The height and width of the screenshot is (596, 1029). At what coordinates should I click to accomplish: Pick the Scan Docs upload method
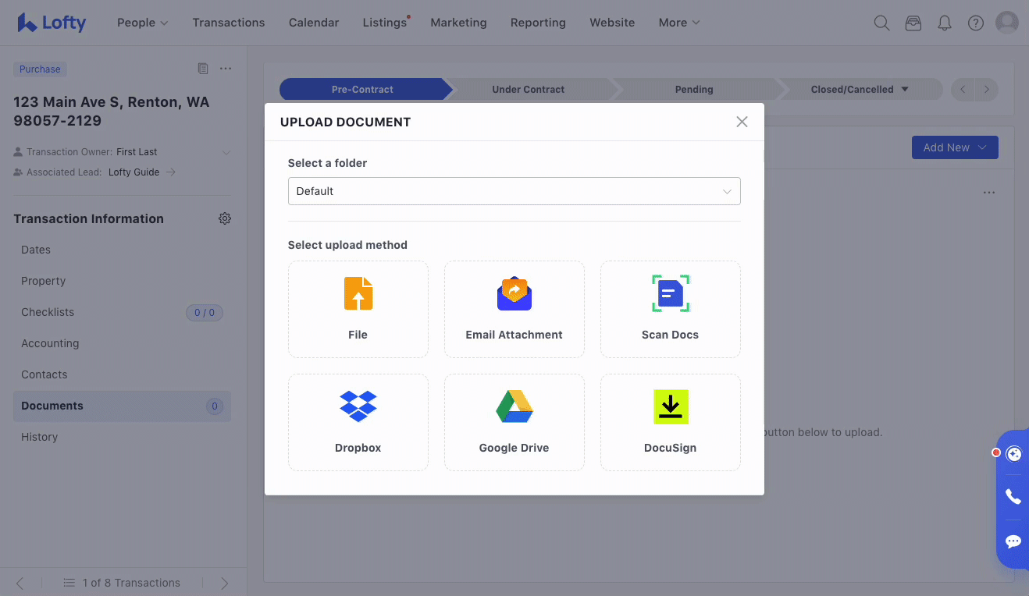pyautogui.click(x=671, y=309)
